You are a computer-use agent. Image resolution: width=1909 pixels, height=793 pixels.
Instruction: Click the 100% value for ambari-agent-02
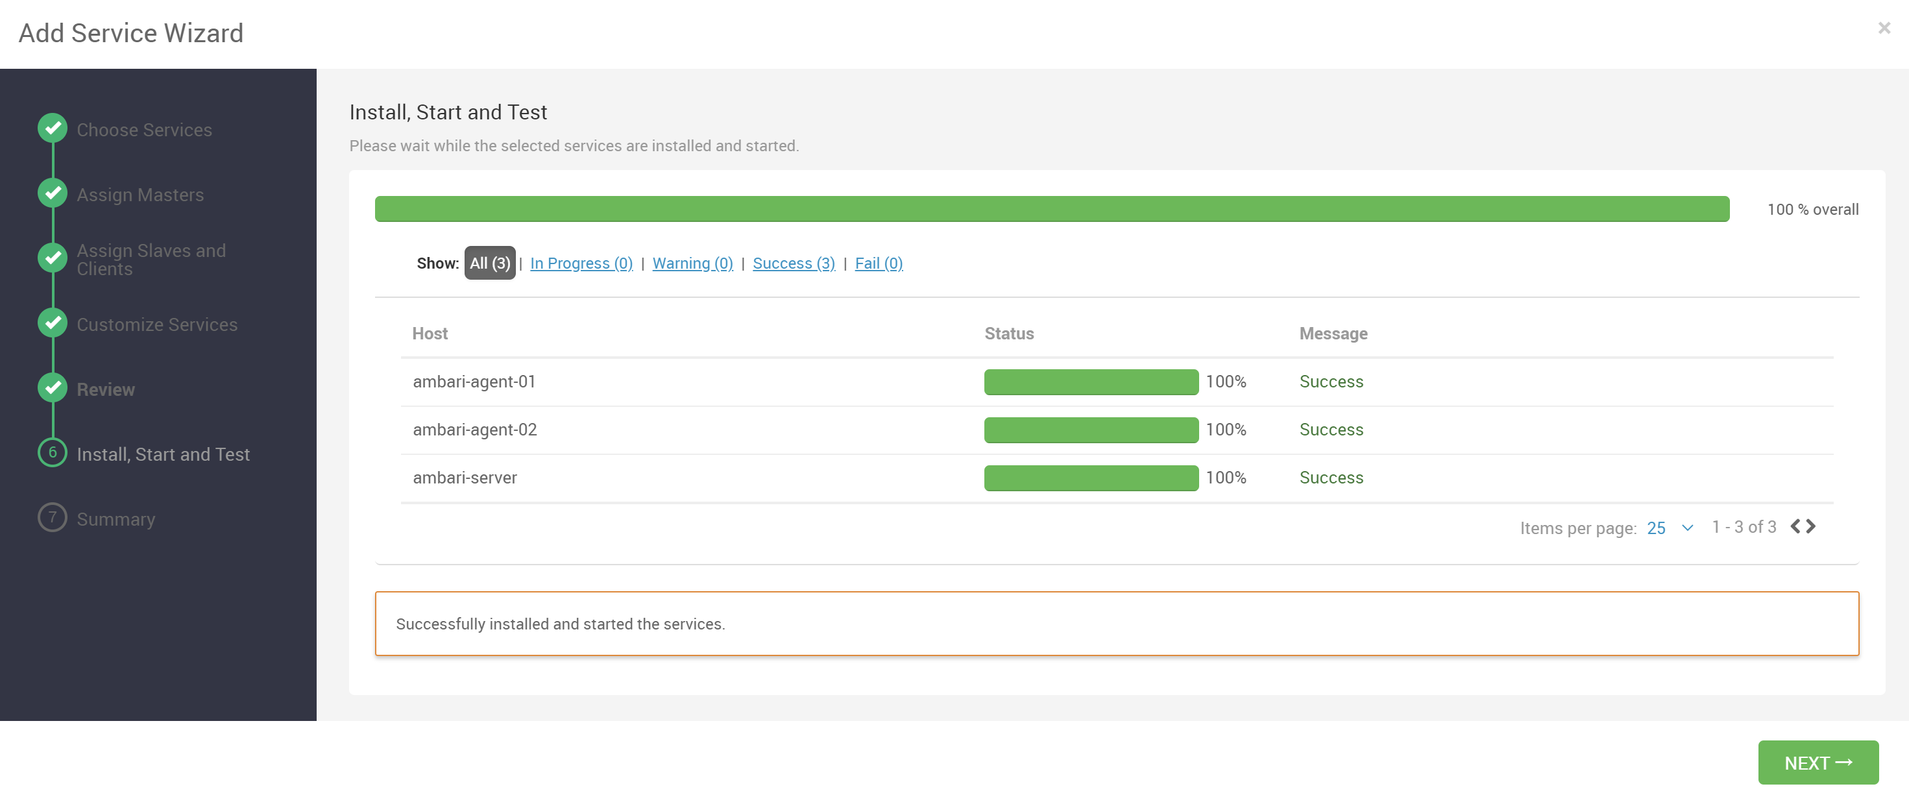[x=1226, y=430]
